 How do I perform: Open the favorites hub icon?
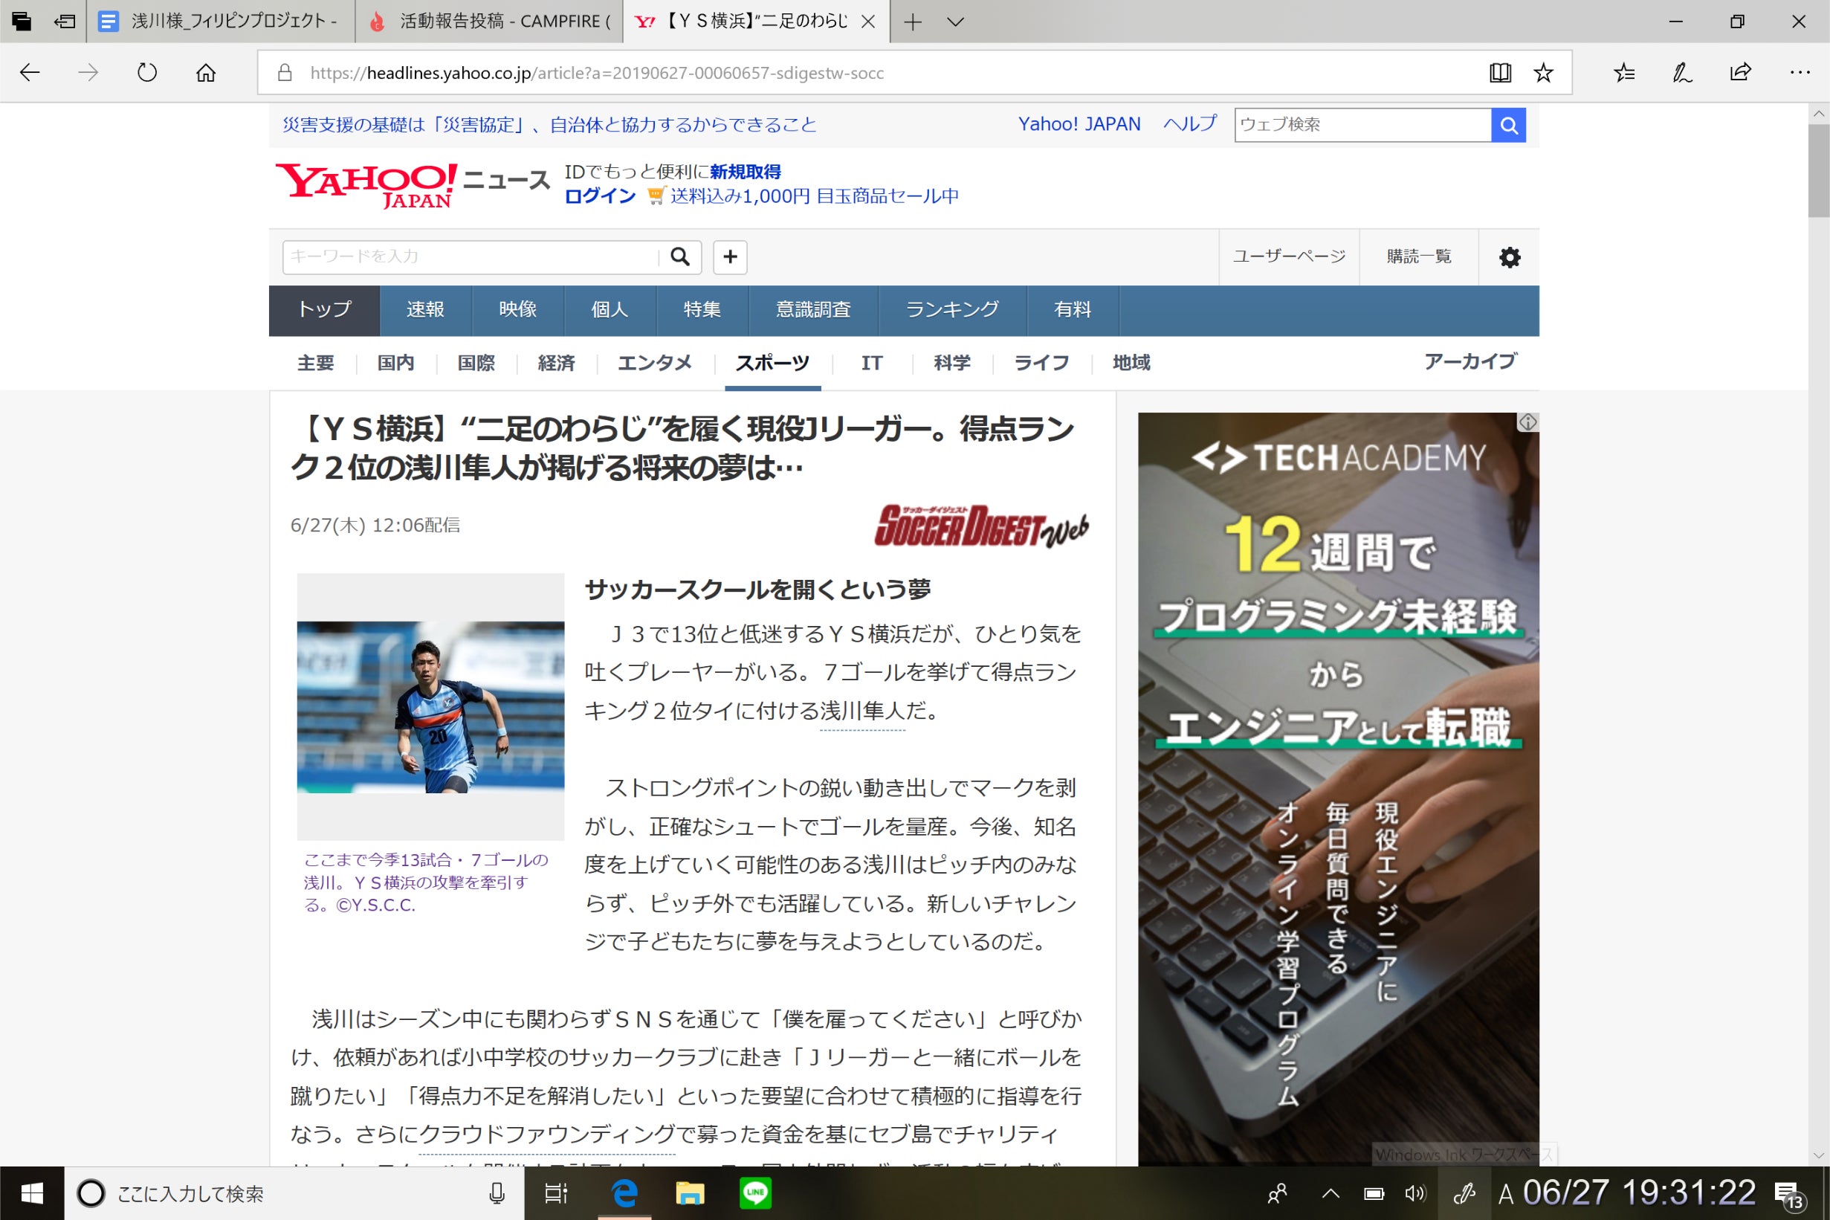1624,73
